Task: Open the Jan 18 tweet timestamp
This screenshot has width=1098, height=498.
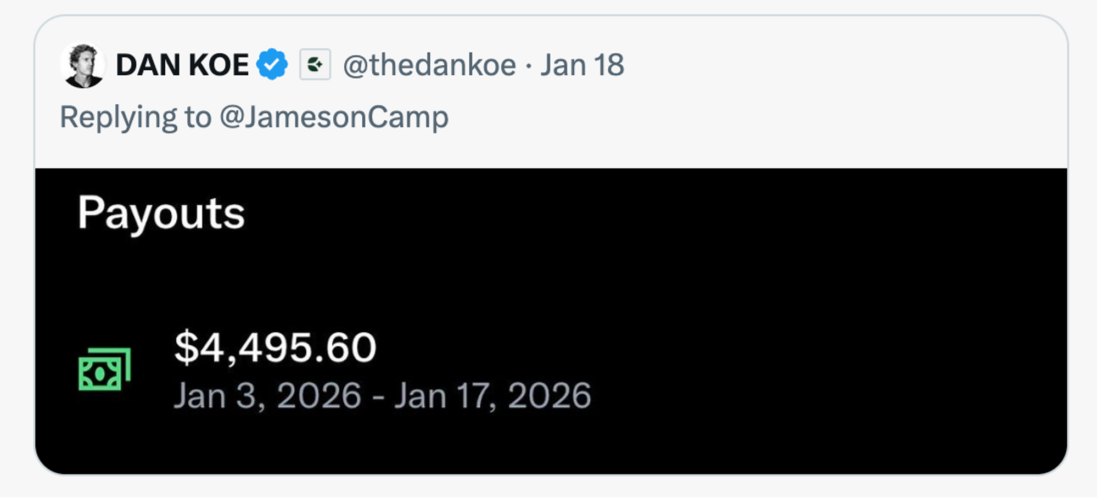Action: [x=582, y=65]
